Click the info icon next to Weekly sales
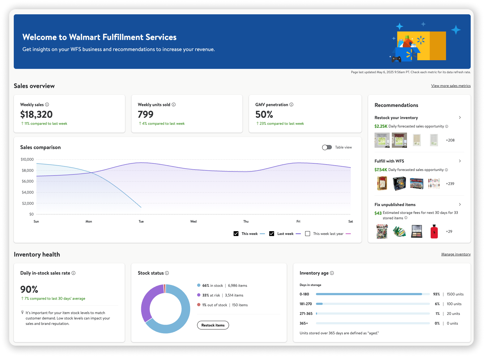This screenshot has height=357, width=485. point(47,105)
